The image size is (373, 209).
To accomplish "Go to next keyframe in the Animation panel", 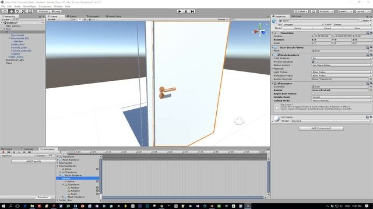I will coord(24,152).
